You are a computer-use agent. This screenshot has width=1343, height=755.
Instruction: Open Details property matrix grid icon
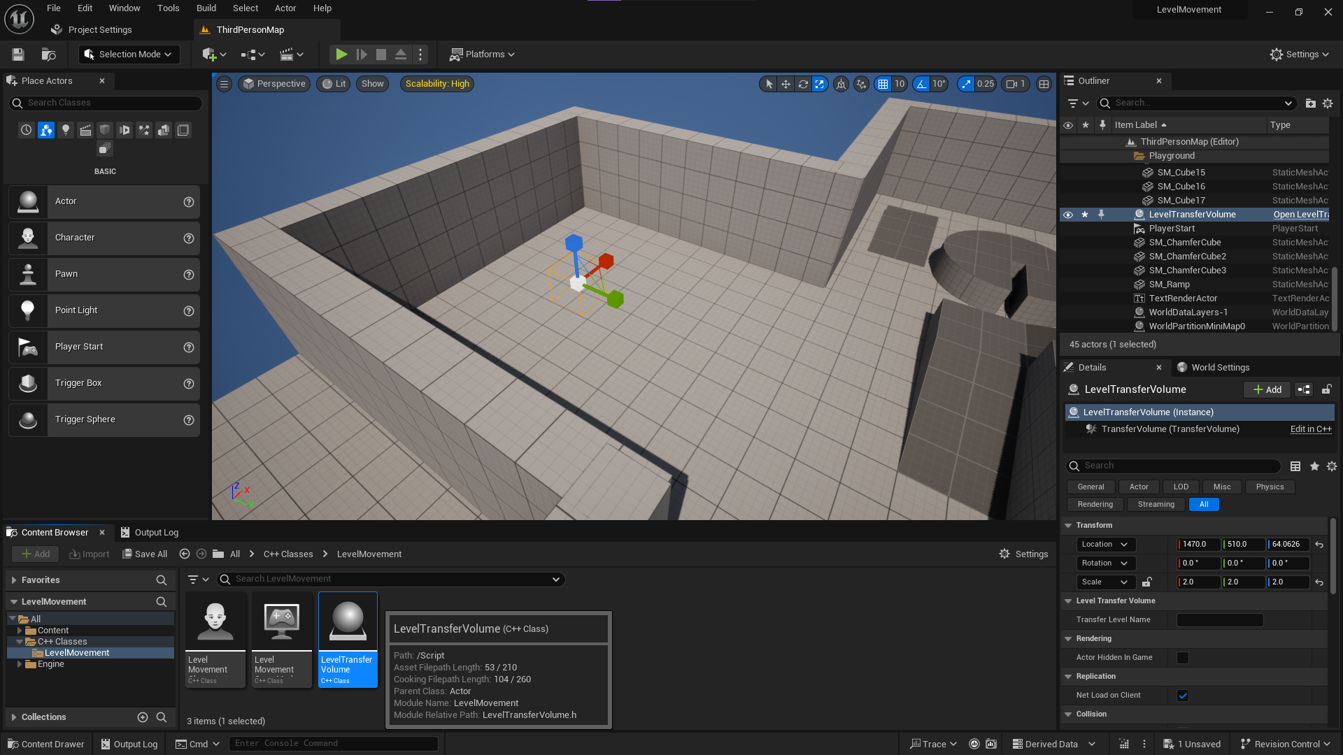1295,466
